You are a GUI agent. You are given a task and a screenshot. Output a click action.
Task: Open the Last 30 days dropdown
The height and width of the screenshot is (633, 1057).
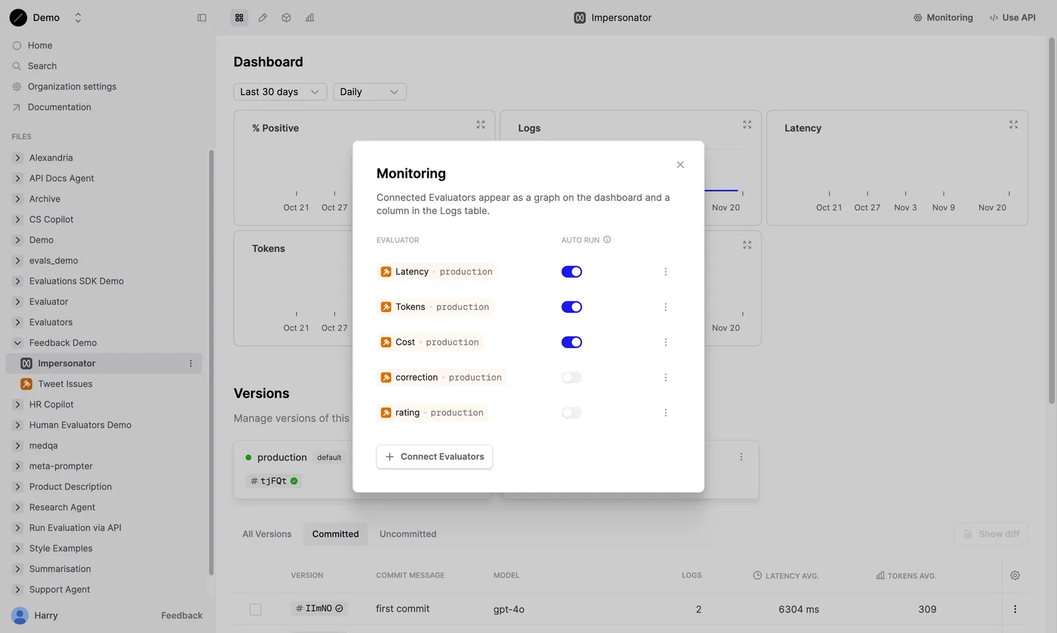coord(280,92)
